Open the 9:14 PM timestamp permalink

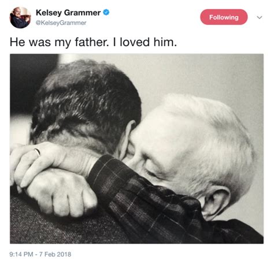tap(21, 254)
